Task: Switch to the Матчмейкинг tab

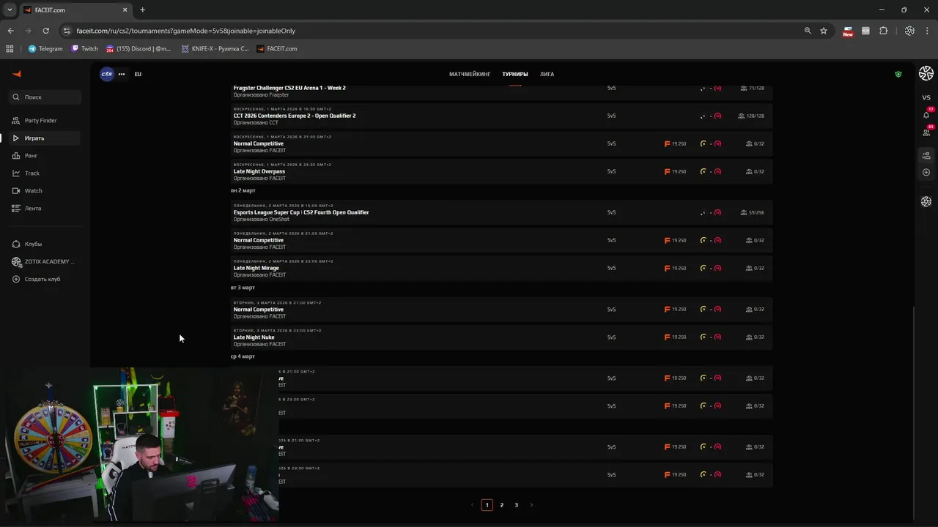Action: (x=470, y=74)
